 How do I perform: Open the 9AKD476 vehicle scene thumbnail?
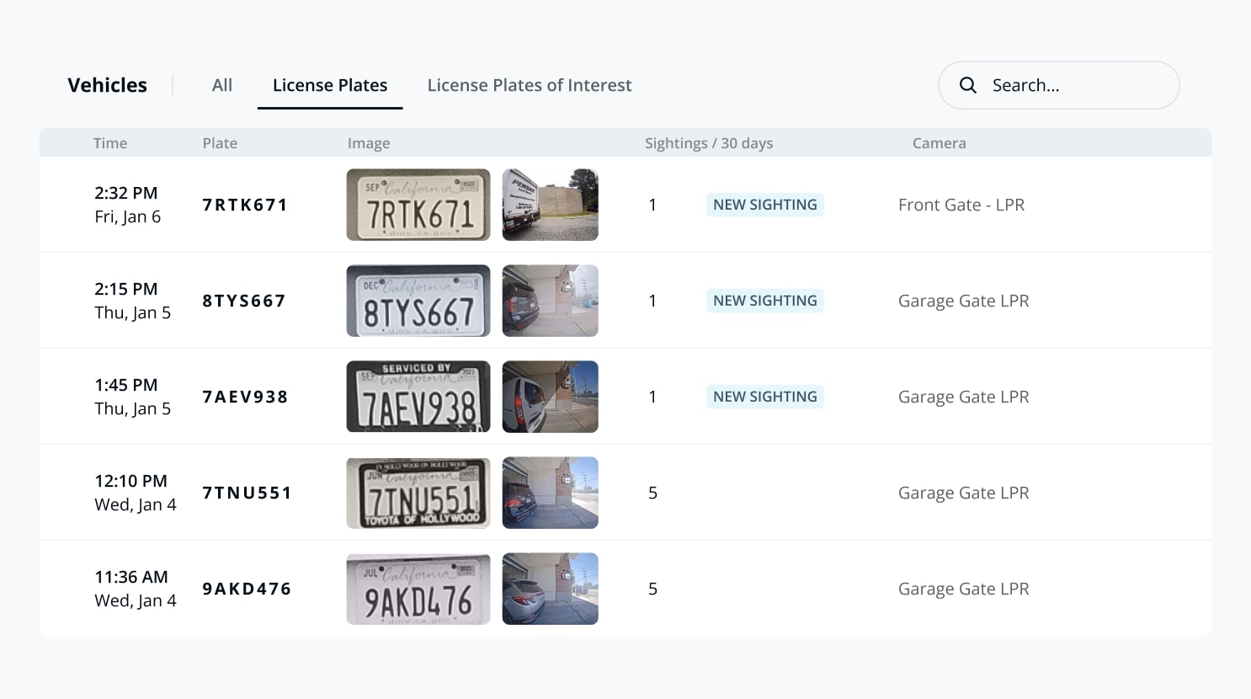551,589
